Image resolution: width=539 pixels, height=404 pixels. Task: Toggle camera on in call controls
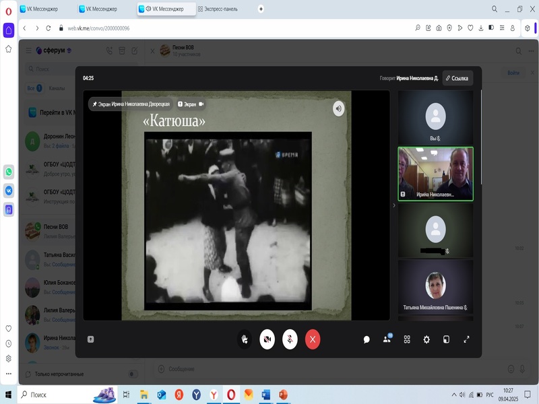267,339
